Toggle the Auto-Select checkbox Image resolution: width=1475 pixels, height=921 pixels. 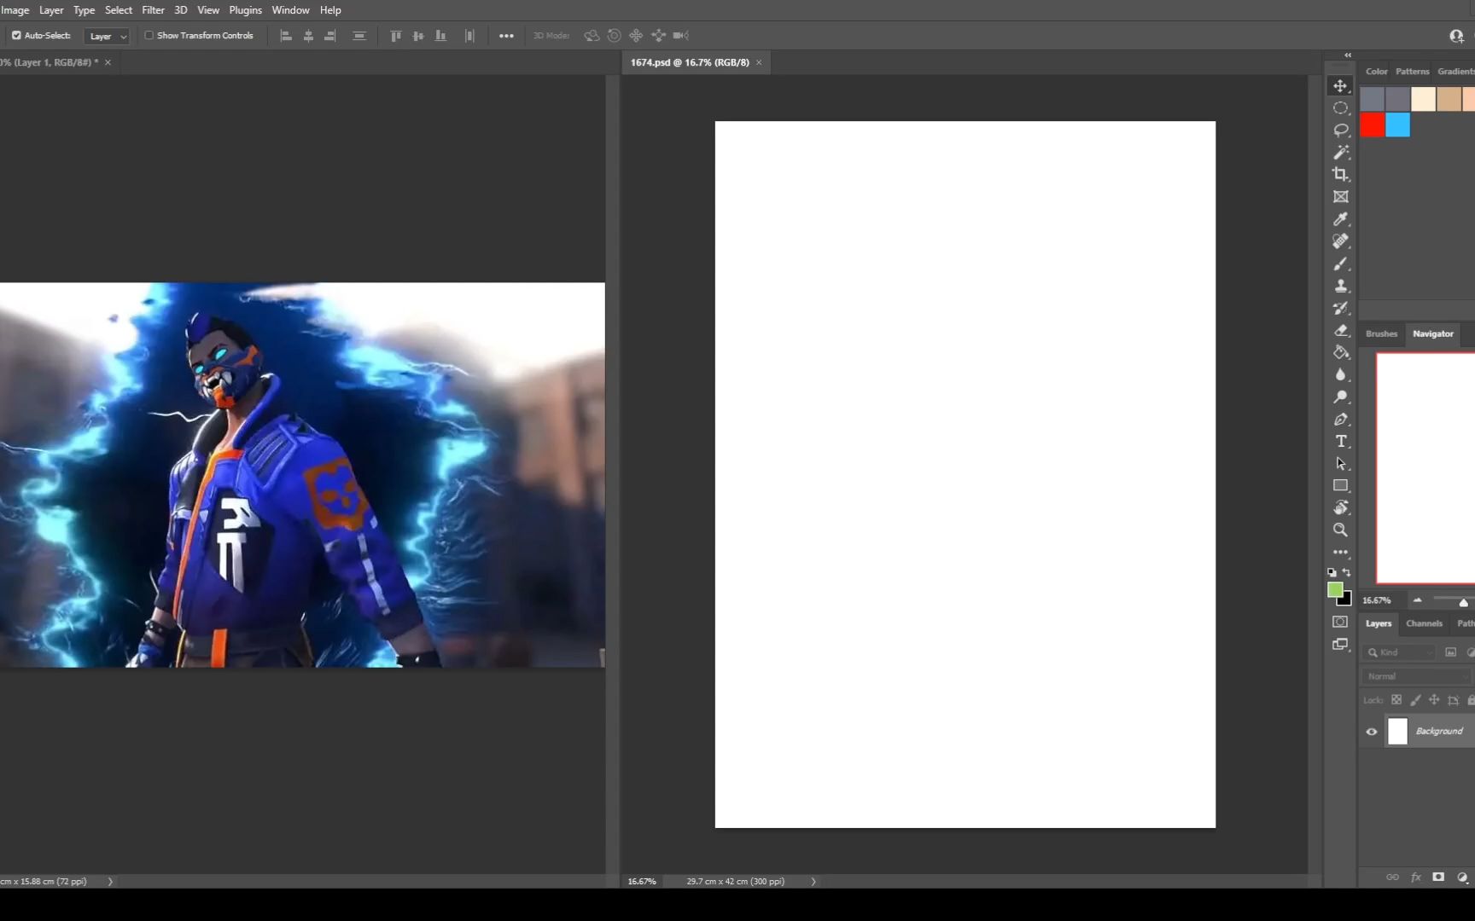(x=16, y=36)
